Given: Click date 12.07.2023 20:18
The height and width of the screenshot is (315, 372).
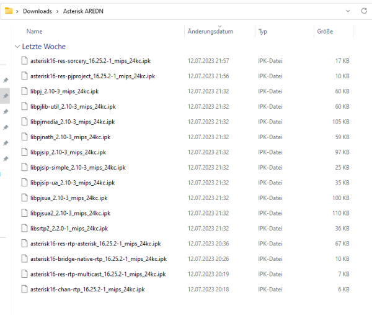Looking at the screenshot, I should coord(208,290).
